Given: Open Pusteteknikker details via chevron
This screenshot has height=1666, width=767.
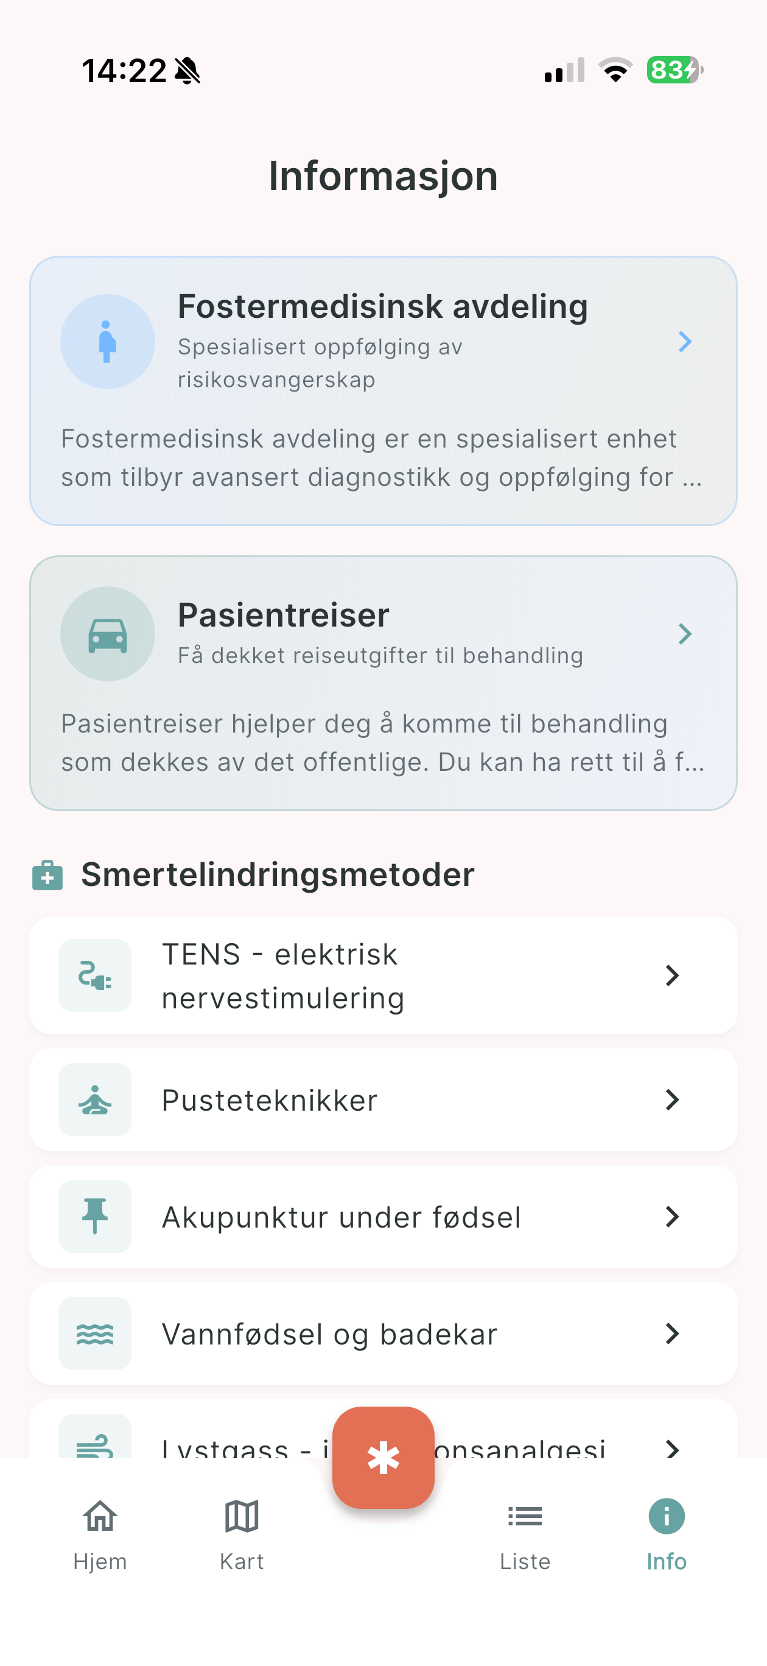Looking at the screenshot, I should pos(673,1100).
